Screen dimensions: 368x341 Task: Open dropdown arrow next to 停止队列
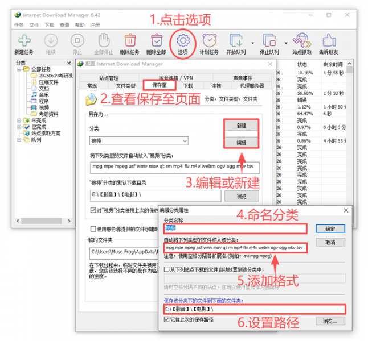[x=286, y=43]
